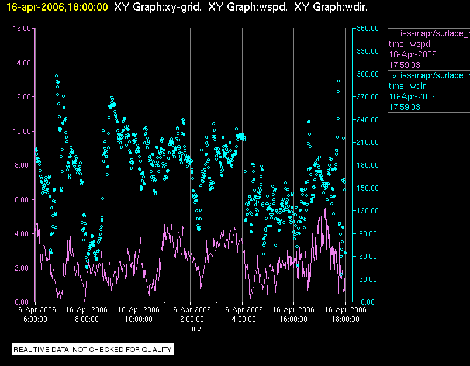The width and height of the screenshot is (470, 366).
Task: Click the 16.00 wind speed axis label
Action: click(x=22, y=29)
